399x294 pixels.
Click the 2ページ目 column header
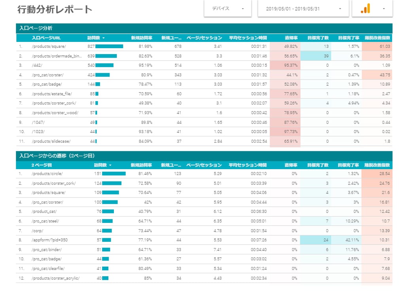click(x=42, y=165)
